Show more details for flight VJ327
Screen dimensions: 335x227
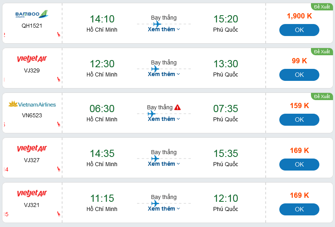tap(164, 164)
